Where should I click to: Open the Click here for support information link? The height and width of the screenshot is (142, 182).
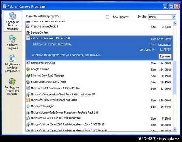pyautogui.click(x=52, y=44)
